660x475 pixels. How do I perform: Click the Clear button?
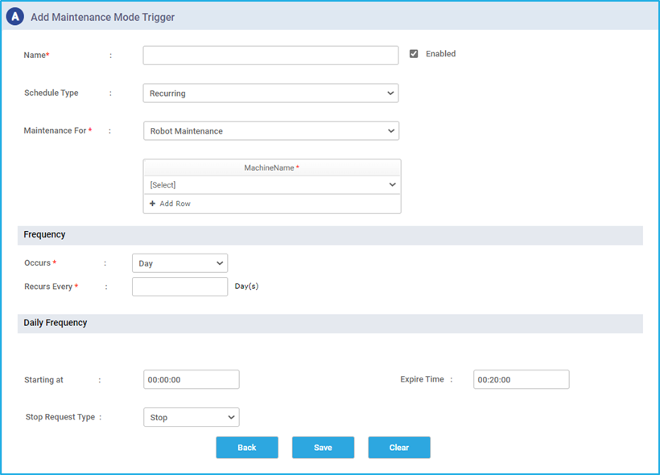[399, 447]
